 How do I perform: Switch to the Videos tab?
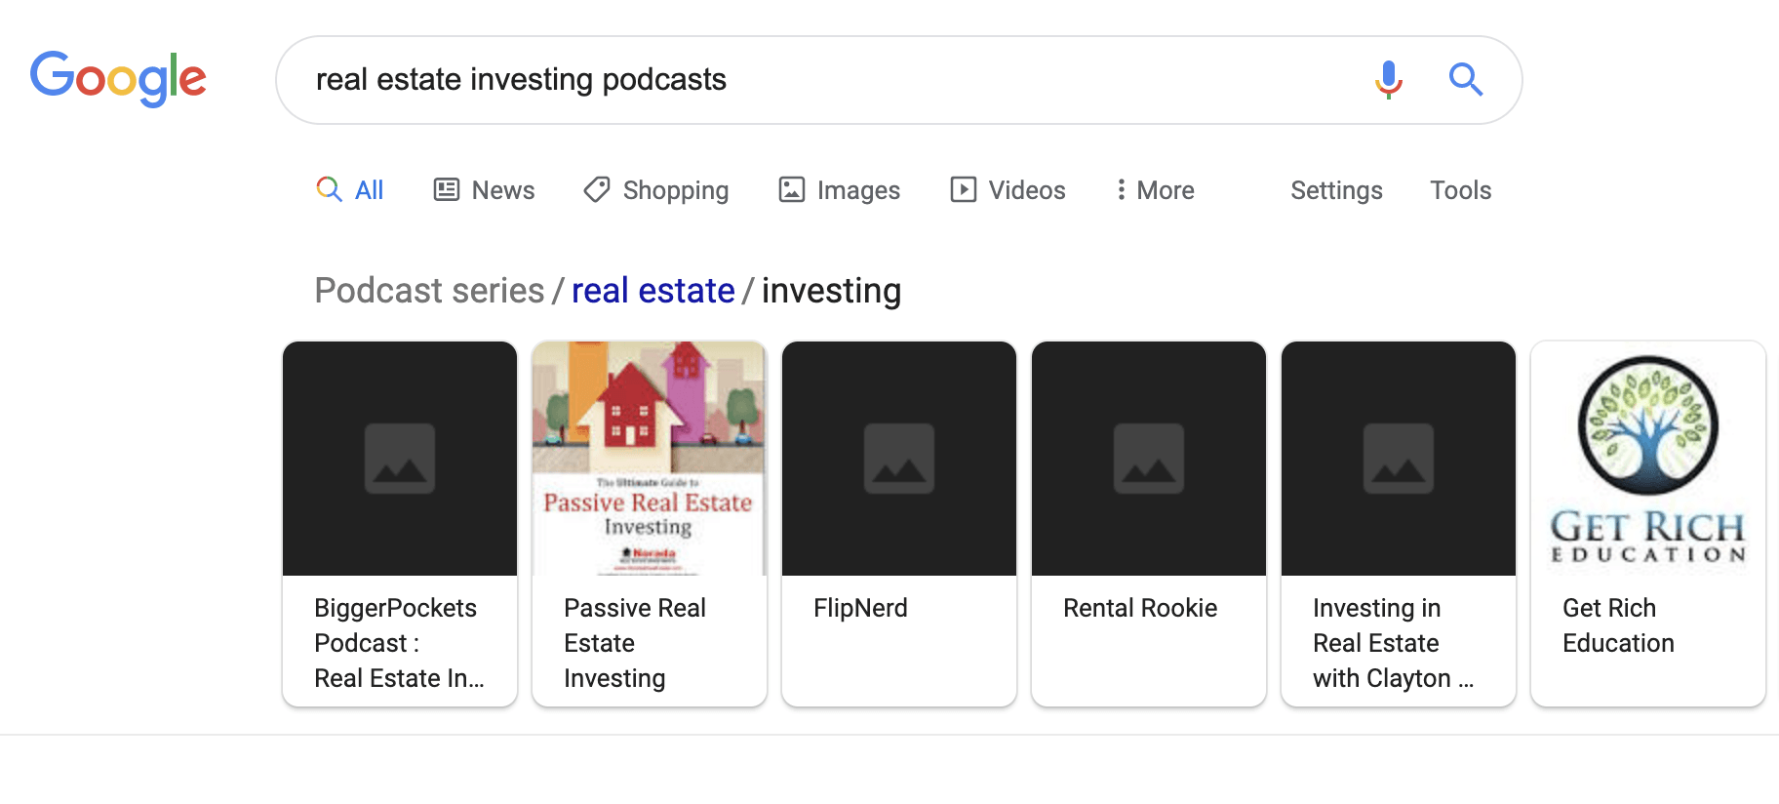1008,190
